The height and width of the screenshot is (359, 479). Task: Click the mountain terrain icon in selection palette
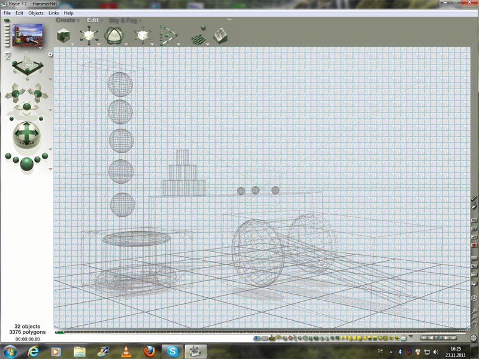coord(272,337)
